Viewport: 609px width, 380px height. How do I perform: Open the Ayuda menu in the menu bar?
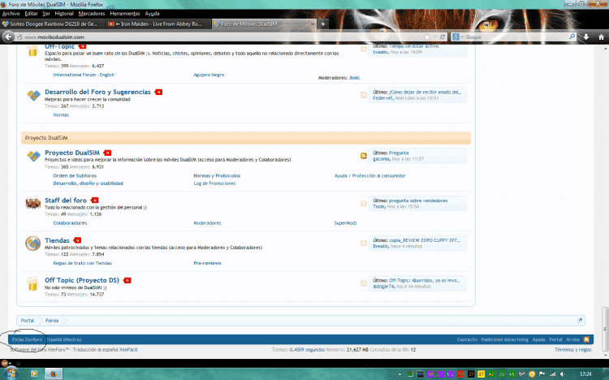153,14
